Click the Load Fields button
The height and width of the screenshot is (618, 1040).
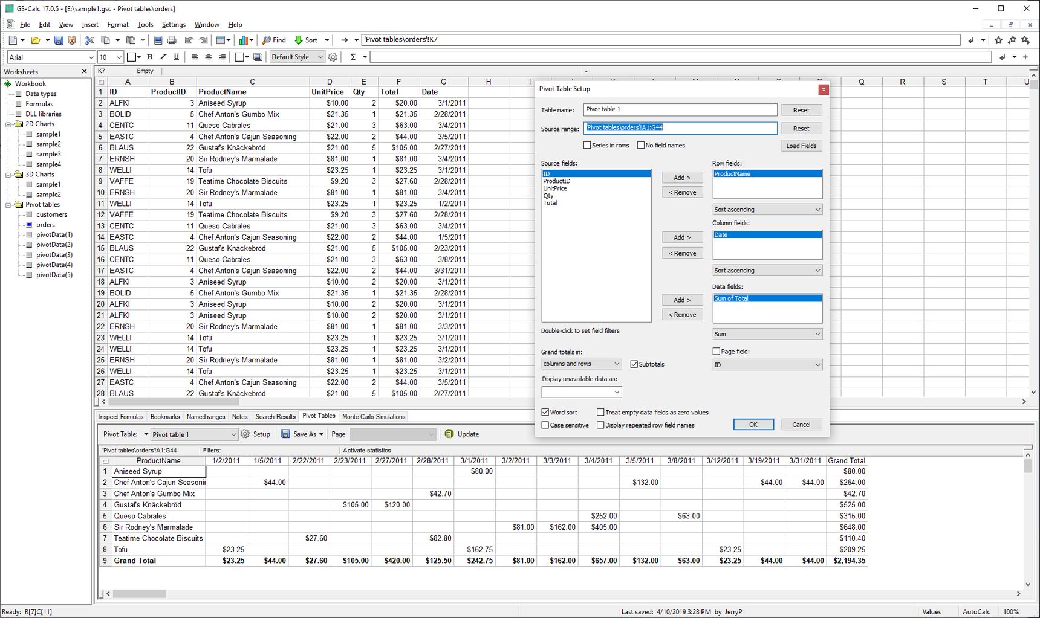pyautogui.click(x=801, y=146)
